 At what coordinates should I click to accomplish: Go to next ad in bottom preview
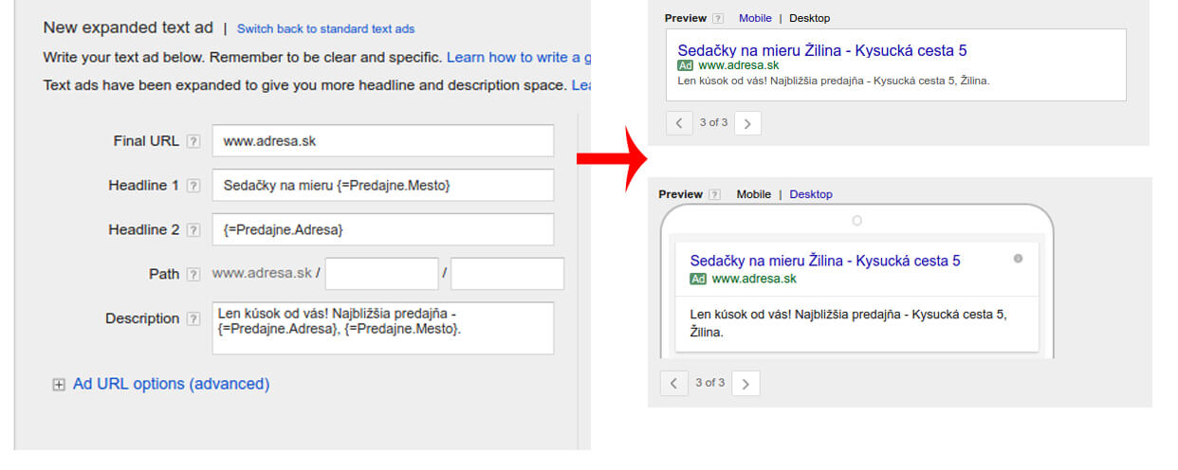point(745,383)
